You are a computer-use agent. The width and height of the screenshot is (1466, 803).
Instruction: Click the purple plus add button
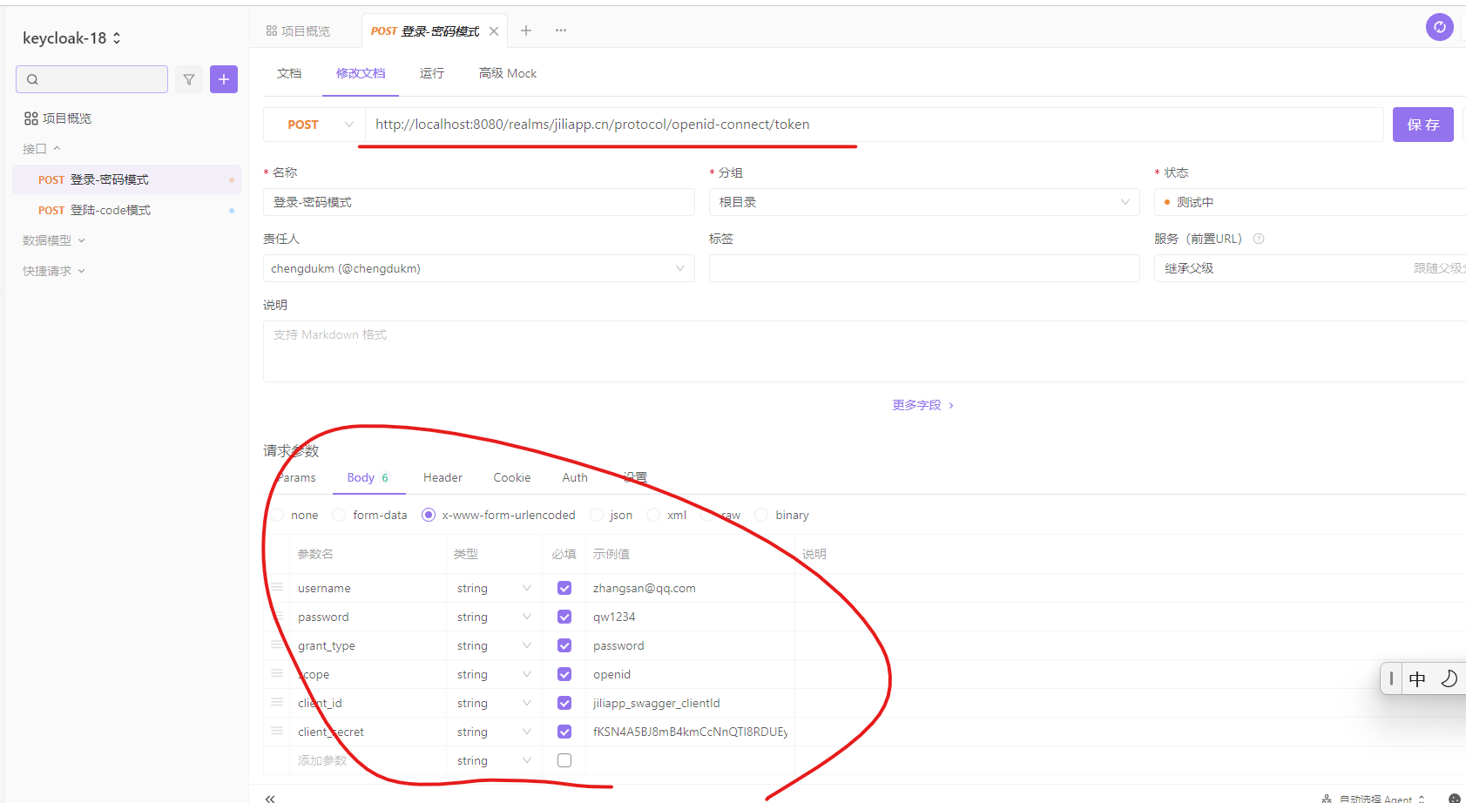coord(224,79)
